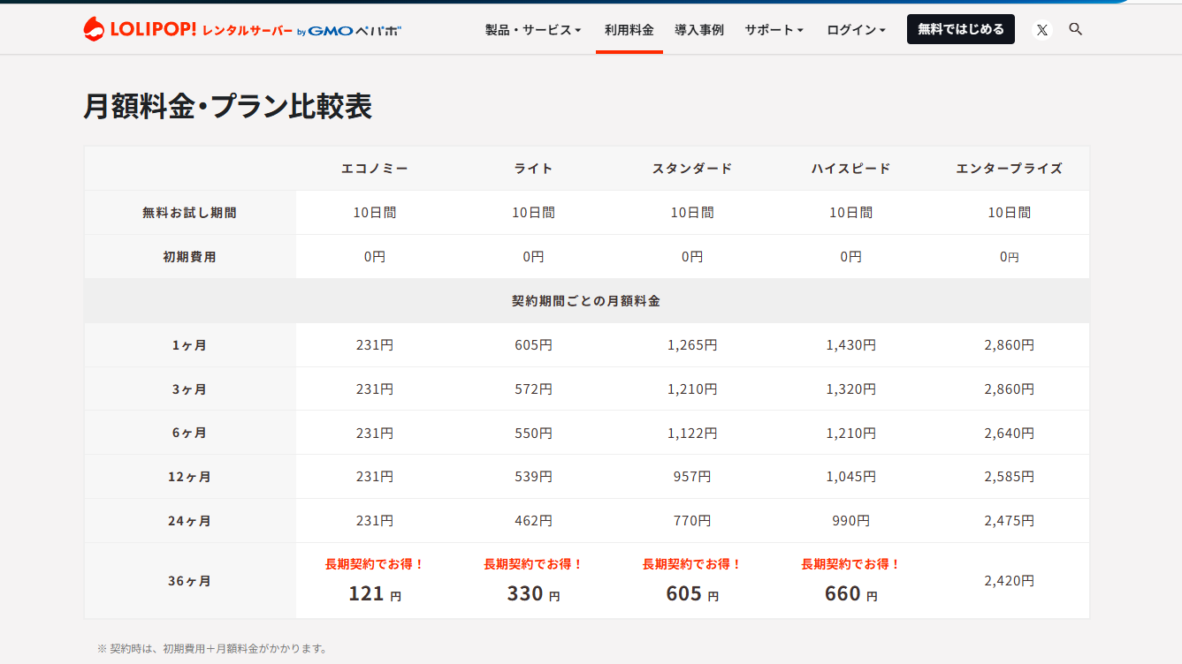Open the X (Twitter) icon link

(x=1042, y=30)
